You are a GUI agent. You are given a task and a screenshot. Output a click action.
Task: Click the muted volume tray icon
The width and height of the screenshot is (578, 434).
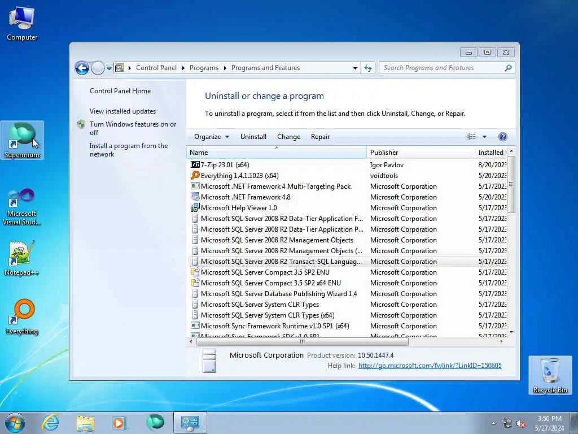click(521, 424)
